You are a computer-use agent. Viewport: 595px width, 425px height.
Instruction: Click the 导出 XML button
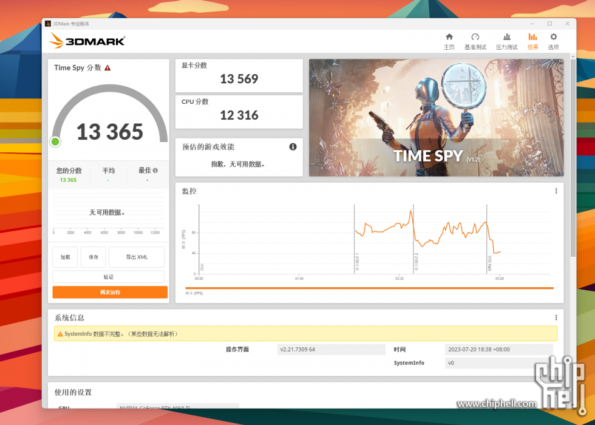click(x=137, y=257)
